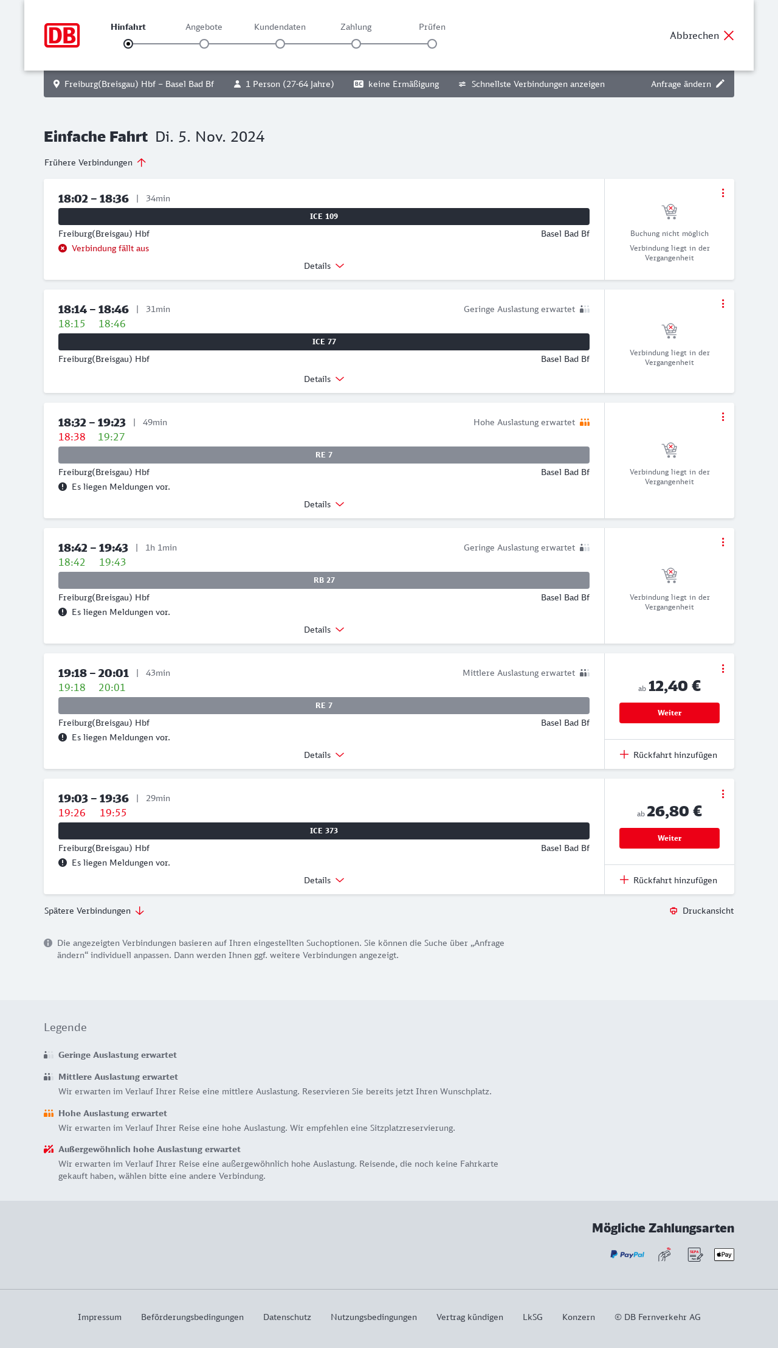Viewport: 778px width, 1348px height.
Task: Click the Druckansicht printer icon
Action: (673, 911)
